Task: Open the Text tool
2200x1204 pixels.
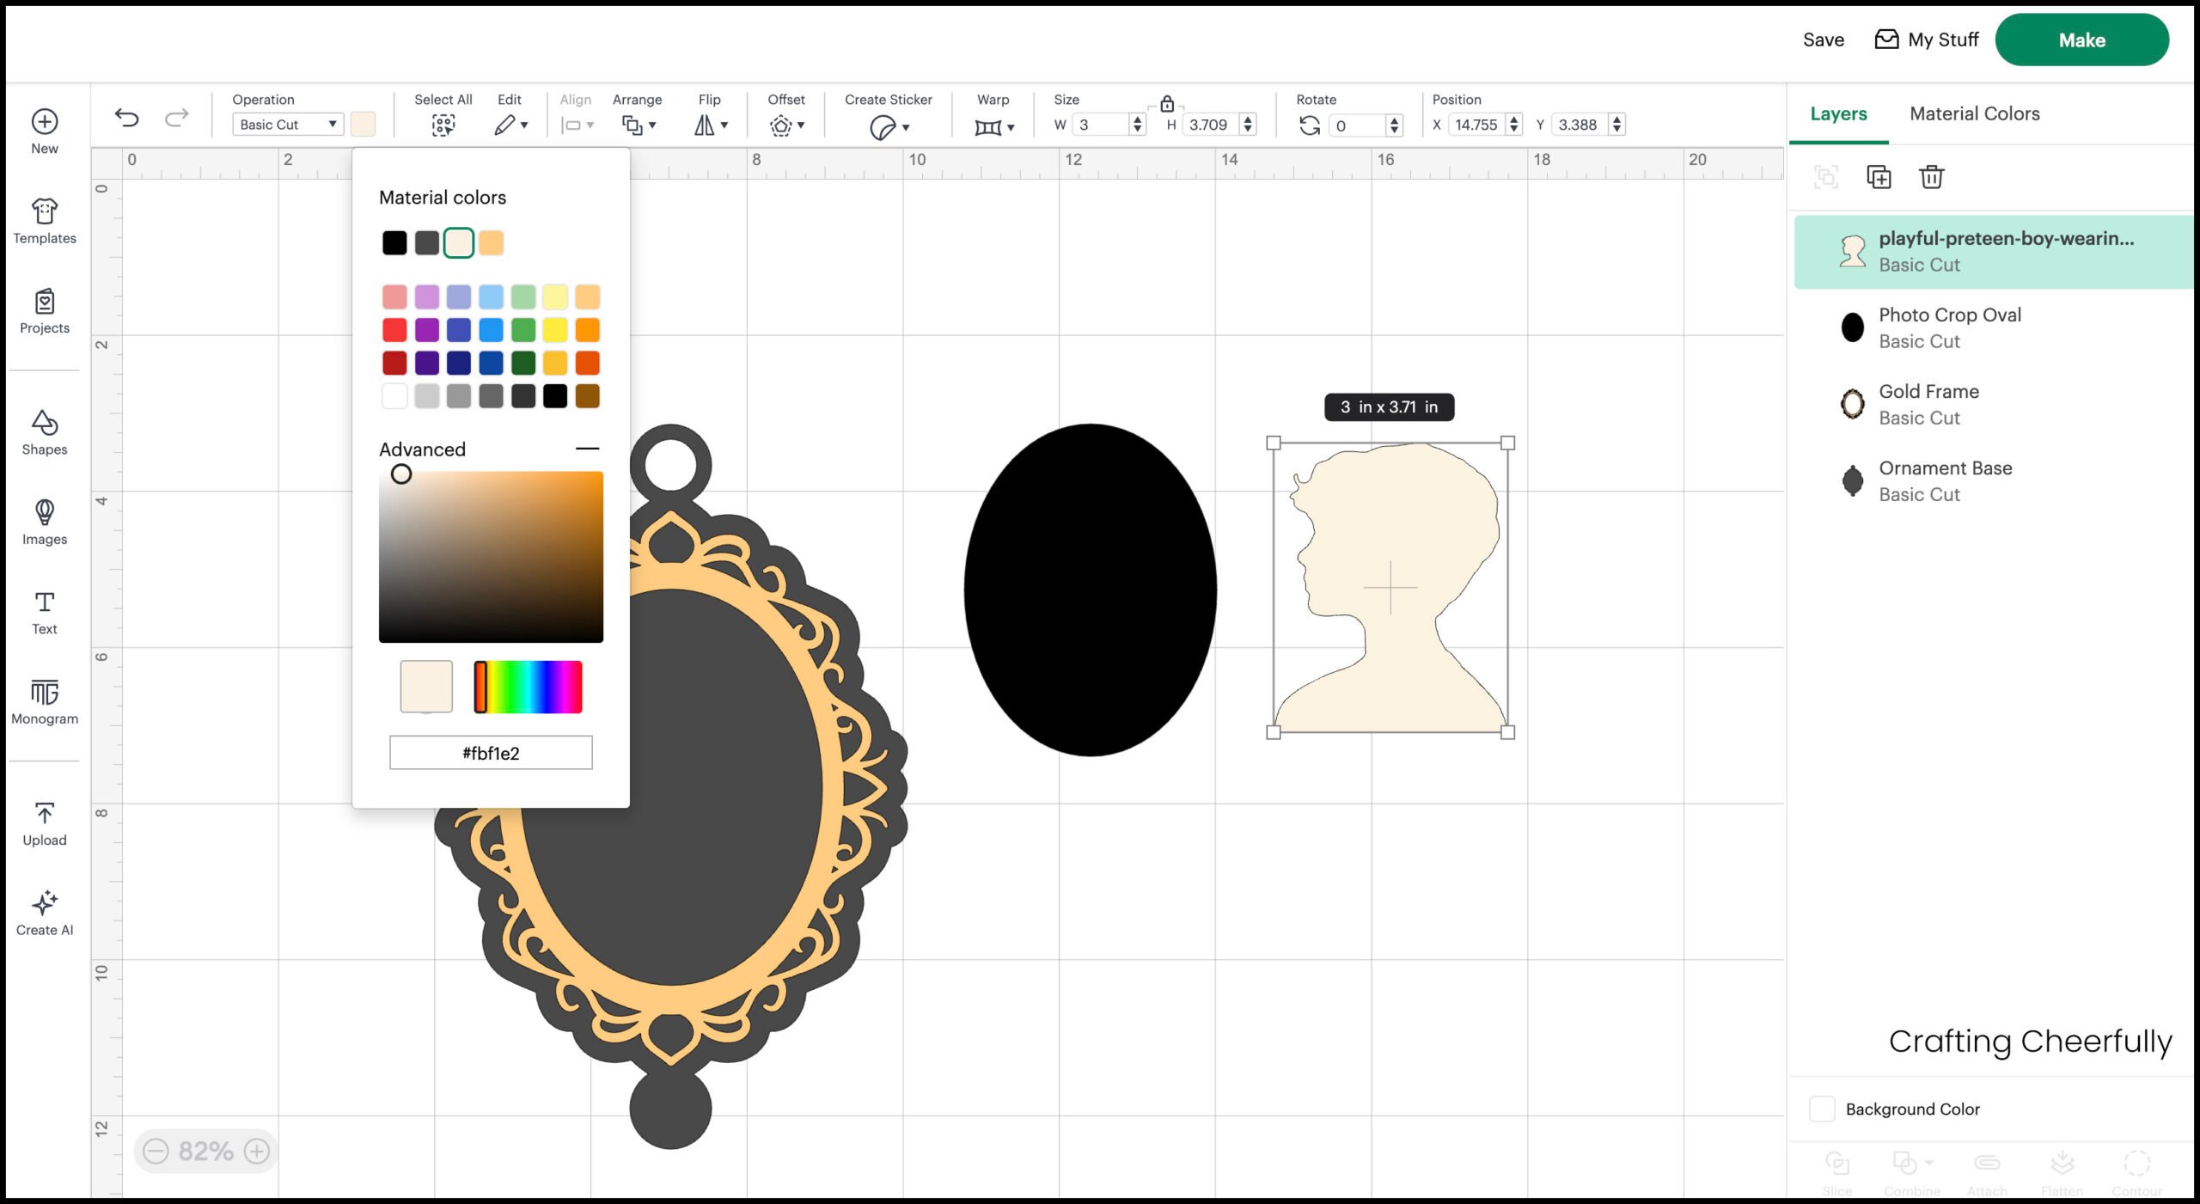Action: 44,608
